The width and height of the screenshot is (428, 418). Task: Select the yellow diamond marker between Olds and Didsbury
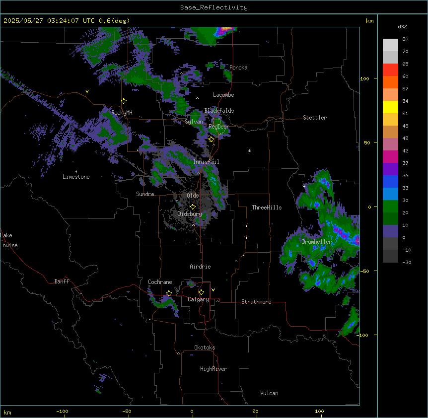(x=193, y=207)
